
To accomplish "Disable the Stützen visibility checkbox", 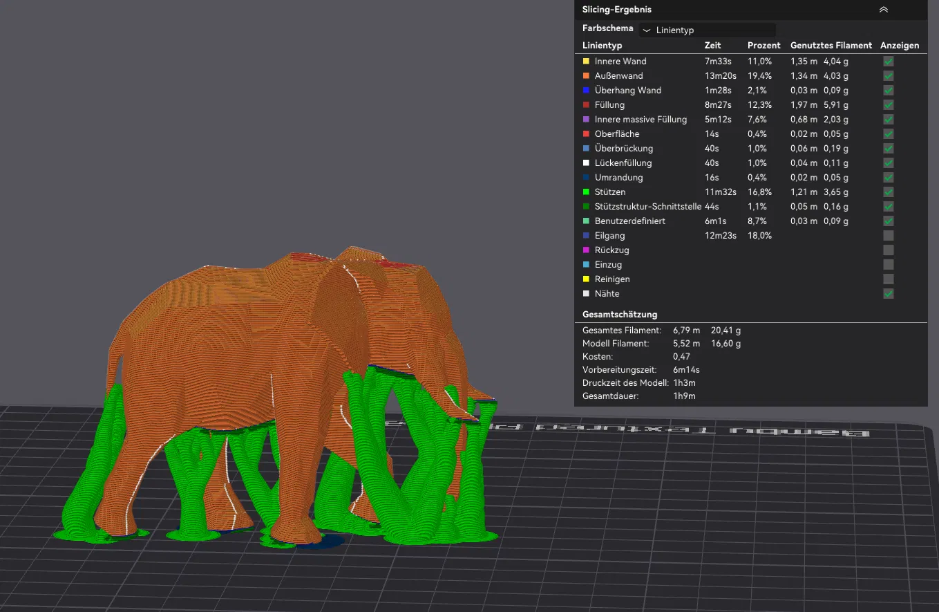I will click(x=889, y=192).
